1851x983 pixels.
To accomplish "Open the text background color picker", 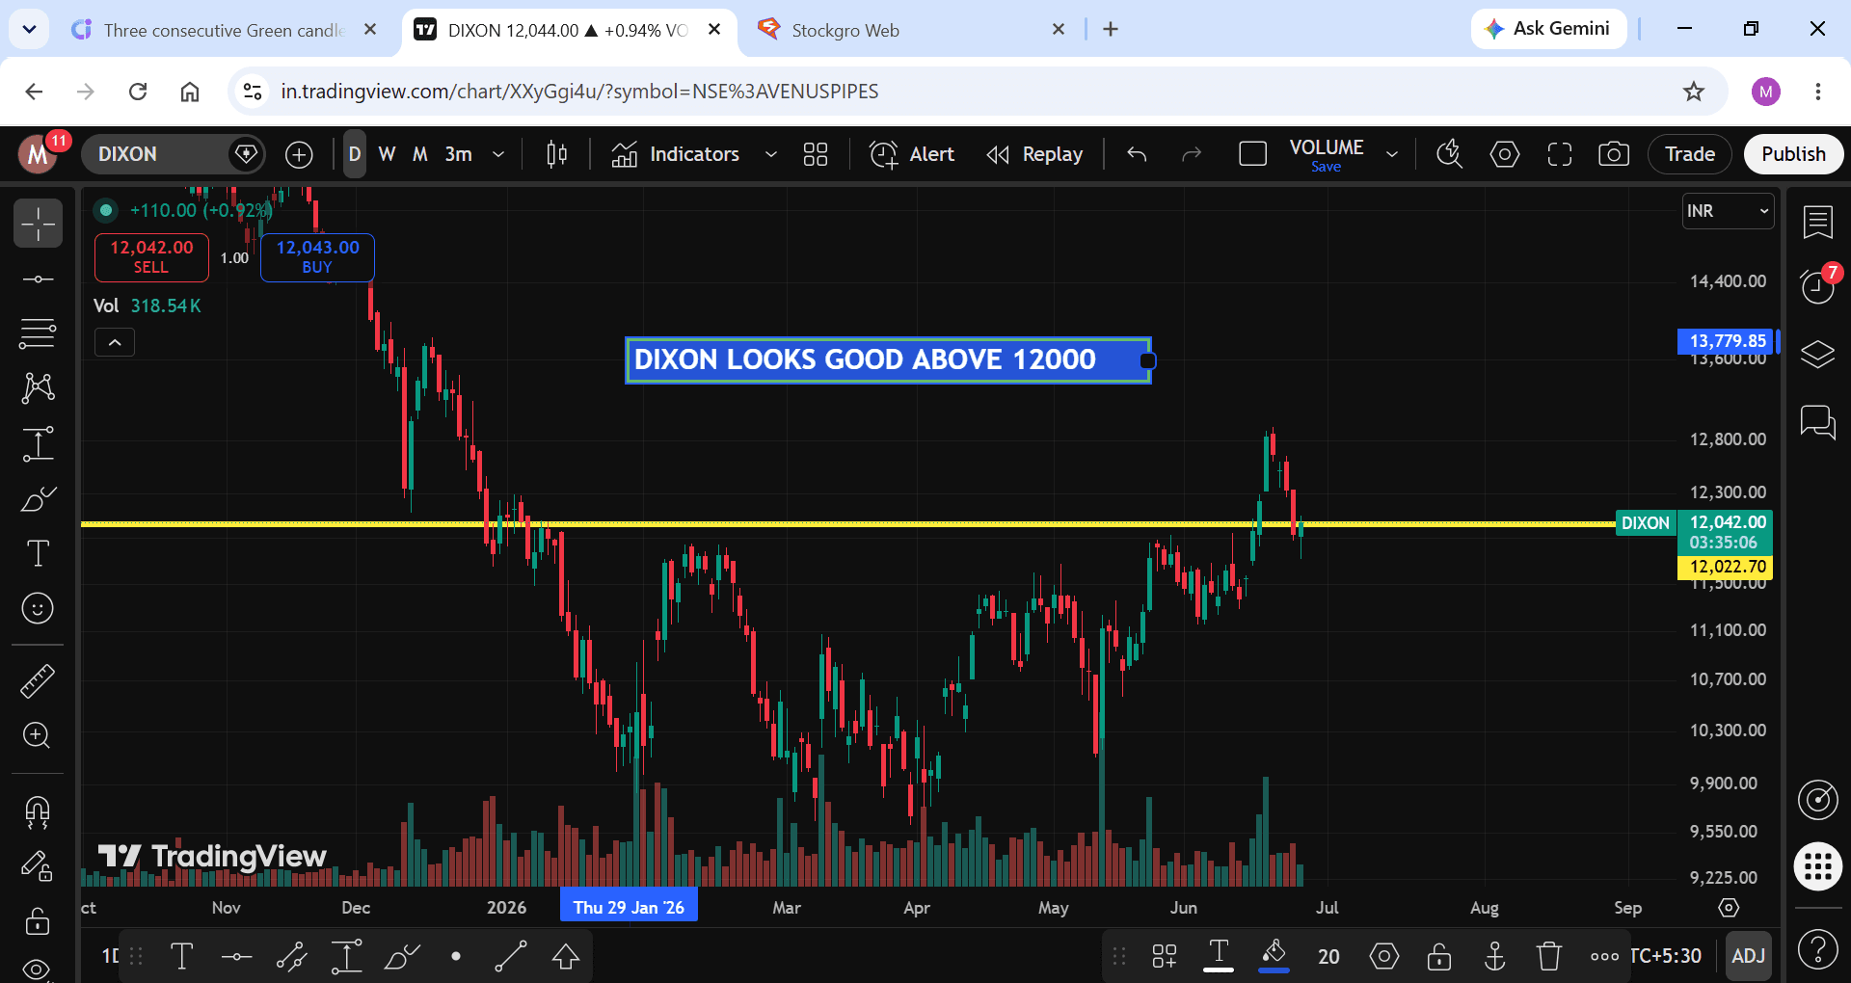I will pyautogui.click(x=1274, y=956).
